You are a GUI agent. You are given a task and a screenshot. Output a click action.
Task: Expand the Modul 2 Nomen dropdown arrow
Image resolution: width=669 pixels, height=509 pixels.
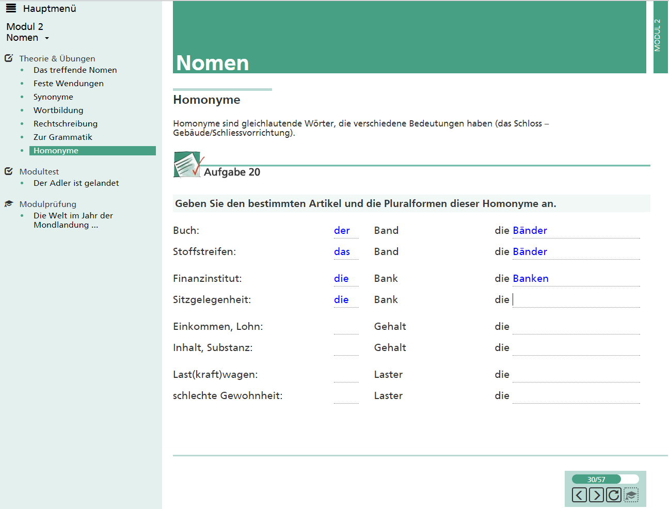coord(47,38)
